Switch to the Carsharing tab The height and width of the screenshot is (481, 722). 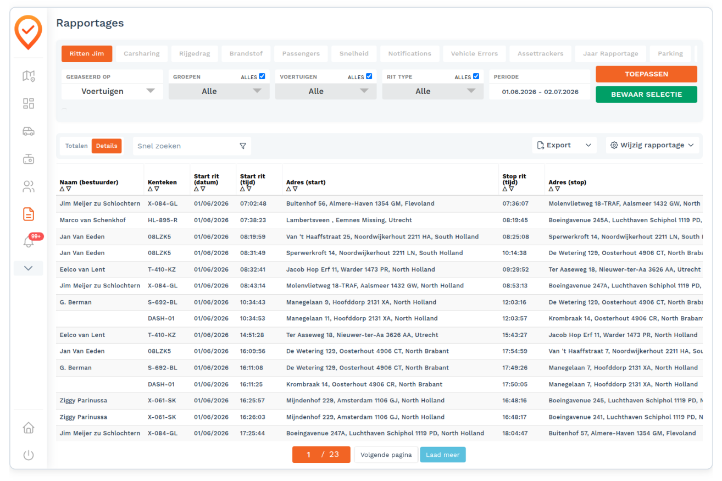(142, 54)
